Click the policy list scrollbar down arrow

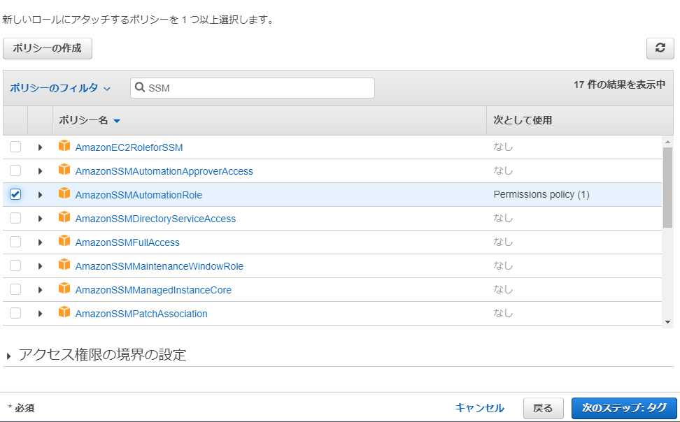click(x=667, y=322)
